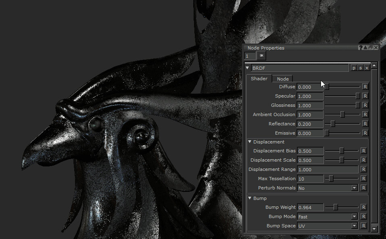Collapse the panel with the triangle icon
The image size is (386, 239).
(x=366, y=48)
